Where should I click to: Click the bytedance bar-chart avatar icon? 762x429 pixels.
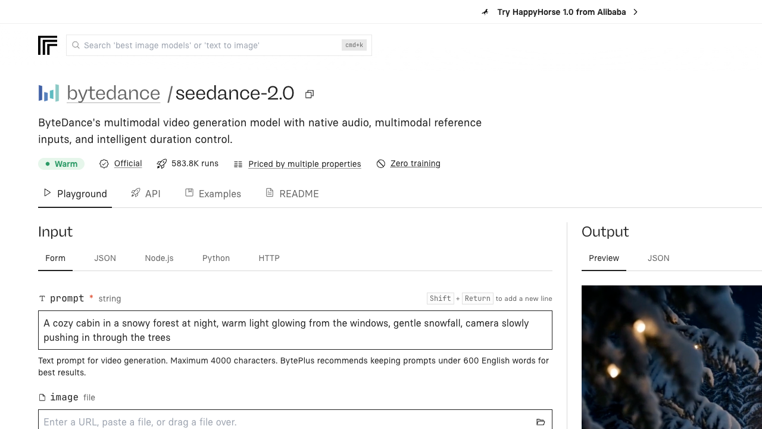point(49,93)
